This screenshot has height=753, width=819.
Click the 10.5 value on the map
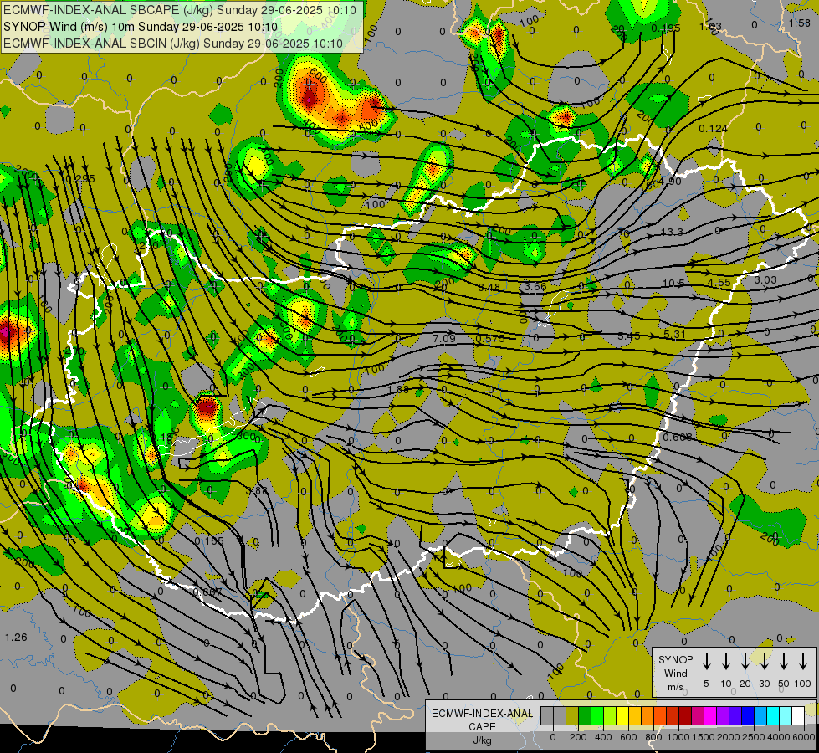[x=673, y=284]
